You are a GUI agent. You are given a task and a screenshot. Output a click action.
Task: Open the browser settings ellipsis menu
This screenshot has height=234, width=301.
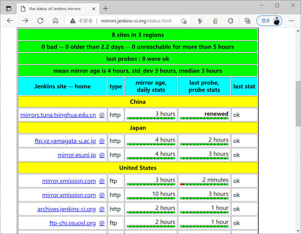coord(291,21)
